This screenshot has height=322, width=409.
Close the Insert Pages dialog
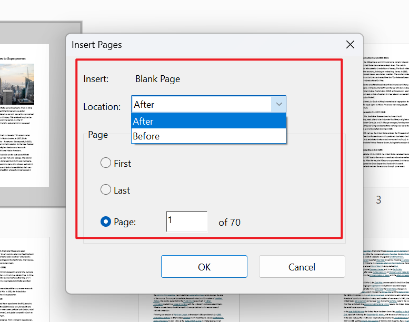[x=350, y=45]
